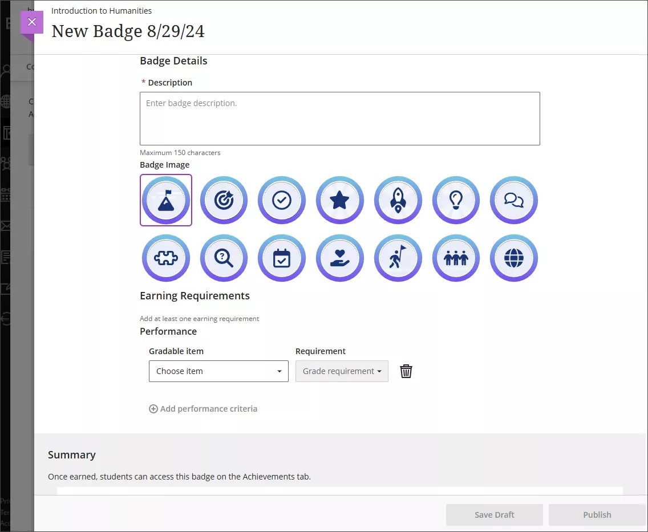Pick the magnifying glass badge image
Screen dimensions: 648x532
tap(224, 258)
